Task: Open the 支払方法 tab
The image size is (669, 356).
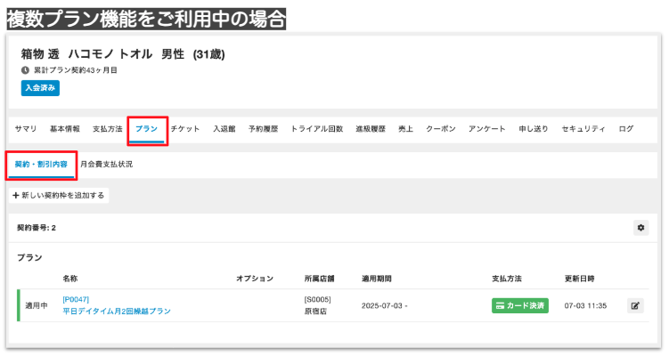Action: pos(107,129)
